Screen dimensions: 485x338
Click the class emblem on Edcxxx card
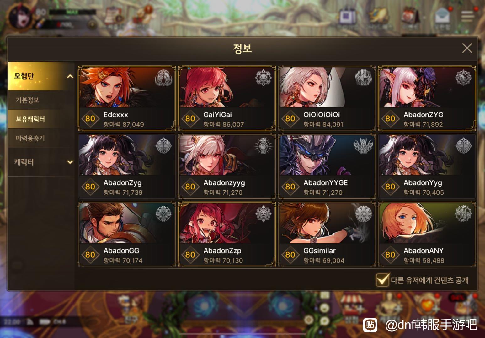[163, 78]
